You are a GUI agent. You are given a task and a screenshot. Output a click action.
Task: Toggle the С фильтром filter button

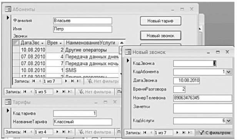coord(214,133)
